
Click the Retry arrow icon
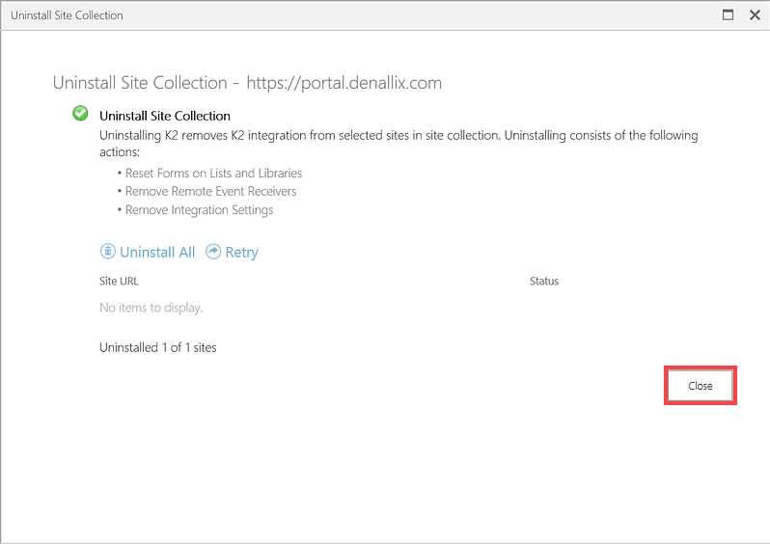click(x=214, y=252)
